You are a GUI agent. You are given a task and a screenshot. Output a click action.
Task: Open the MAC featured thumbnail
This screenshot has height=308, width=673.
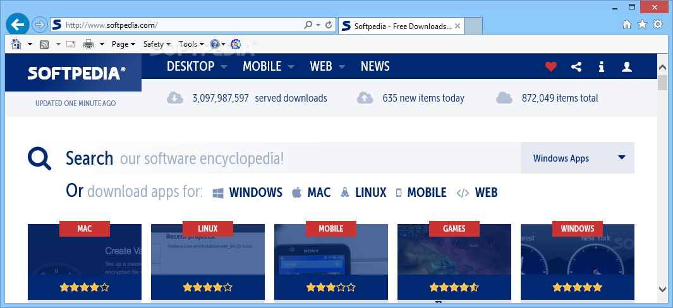85,261
